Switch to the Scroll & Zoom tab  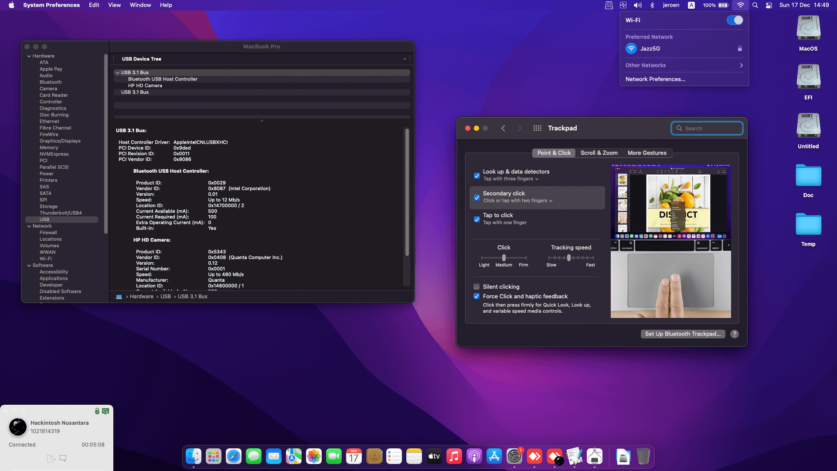pos(599,153)
